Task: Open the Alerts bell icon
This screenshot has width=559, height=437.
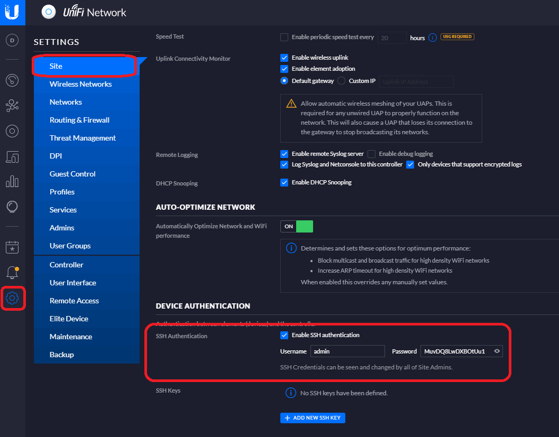Action: tap(12, 273)
